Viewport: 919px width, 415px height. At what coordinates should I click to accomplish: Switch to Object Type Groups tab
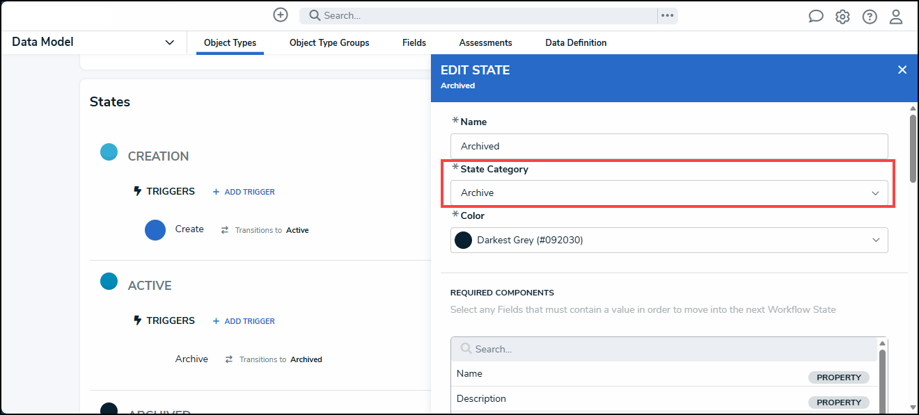coord(329,42)
